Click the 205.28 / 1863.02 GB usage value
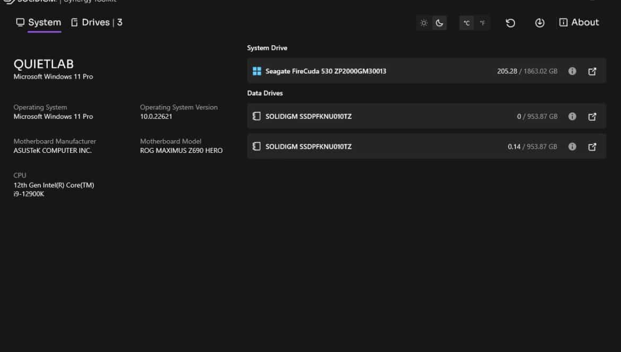The width and height of the screenshot is (621, 352). (x=527, y=71)
